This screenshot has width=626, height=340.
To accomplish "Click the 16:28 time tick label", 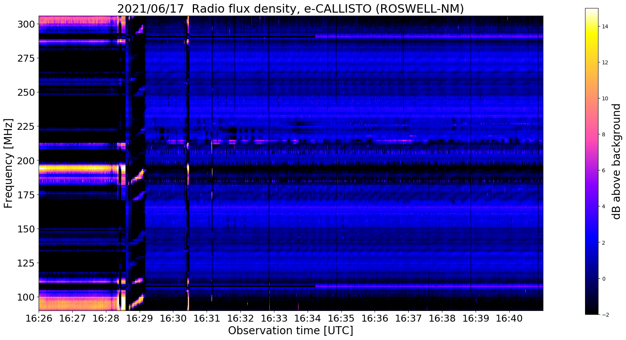I will coord(106,318).
